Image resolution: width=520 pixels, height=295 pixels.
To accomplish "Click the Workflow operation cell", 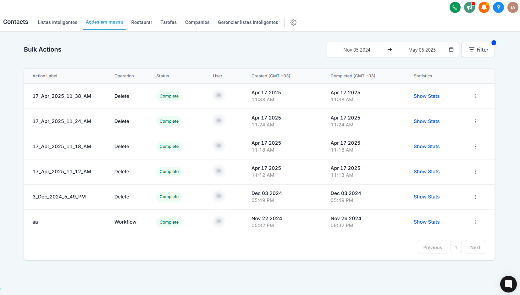I will 125,222.
